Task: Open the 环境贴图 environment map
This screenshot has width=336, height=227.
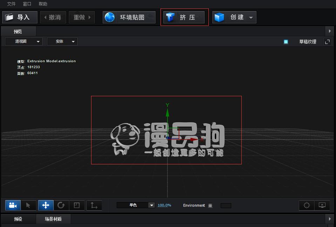Action: point(129,17)
